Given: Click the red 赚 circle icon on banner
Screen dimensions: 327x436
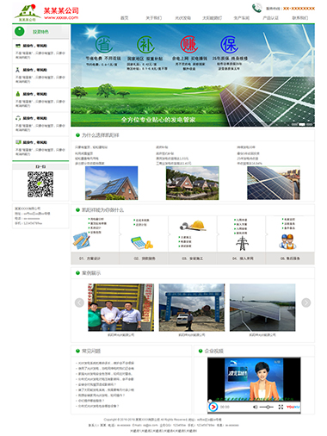Looking at the screenshot, I should [x=189, y=44].
